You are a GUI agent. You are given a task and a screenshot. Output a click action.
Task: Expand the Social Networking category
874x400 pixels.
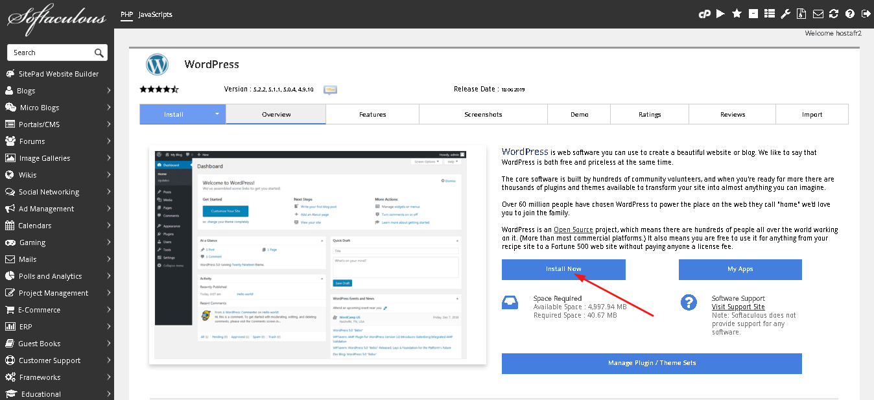click(108, 192)
